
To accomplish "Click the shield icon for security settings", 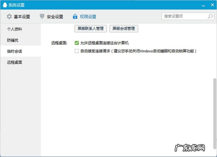I will (x=42, y=17).
